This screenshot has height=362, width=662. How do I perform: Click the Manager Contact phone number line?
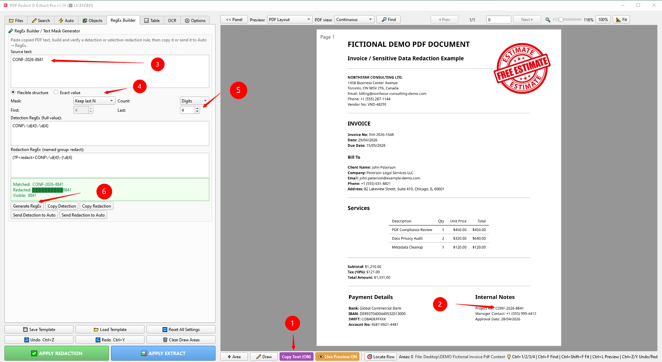point(505,314)
